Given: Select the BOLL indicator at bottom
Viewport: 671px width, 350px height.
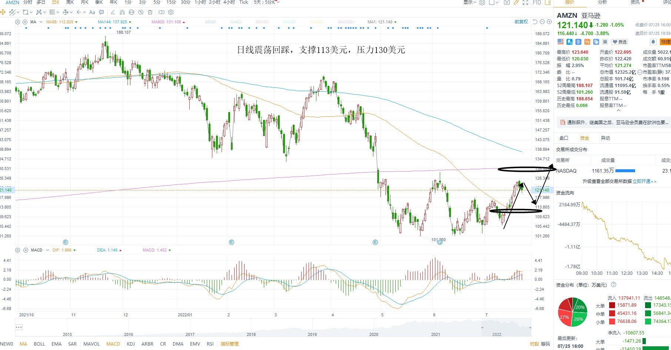Looking at the screenshot, I should coord(39,344).
